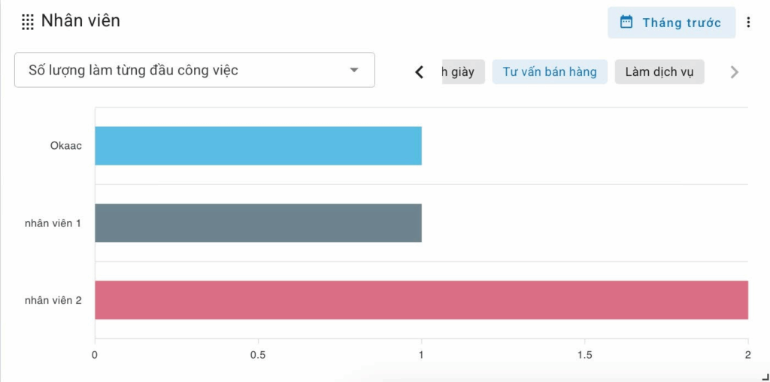770x382 pixels.
Task: Click the "Okaac" axis label
Action: [x=66, y=146]
